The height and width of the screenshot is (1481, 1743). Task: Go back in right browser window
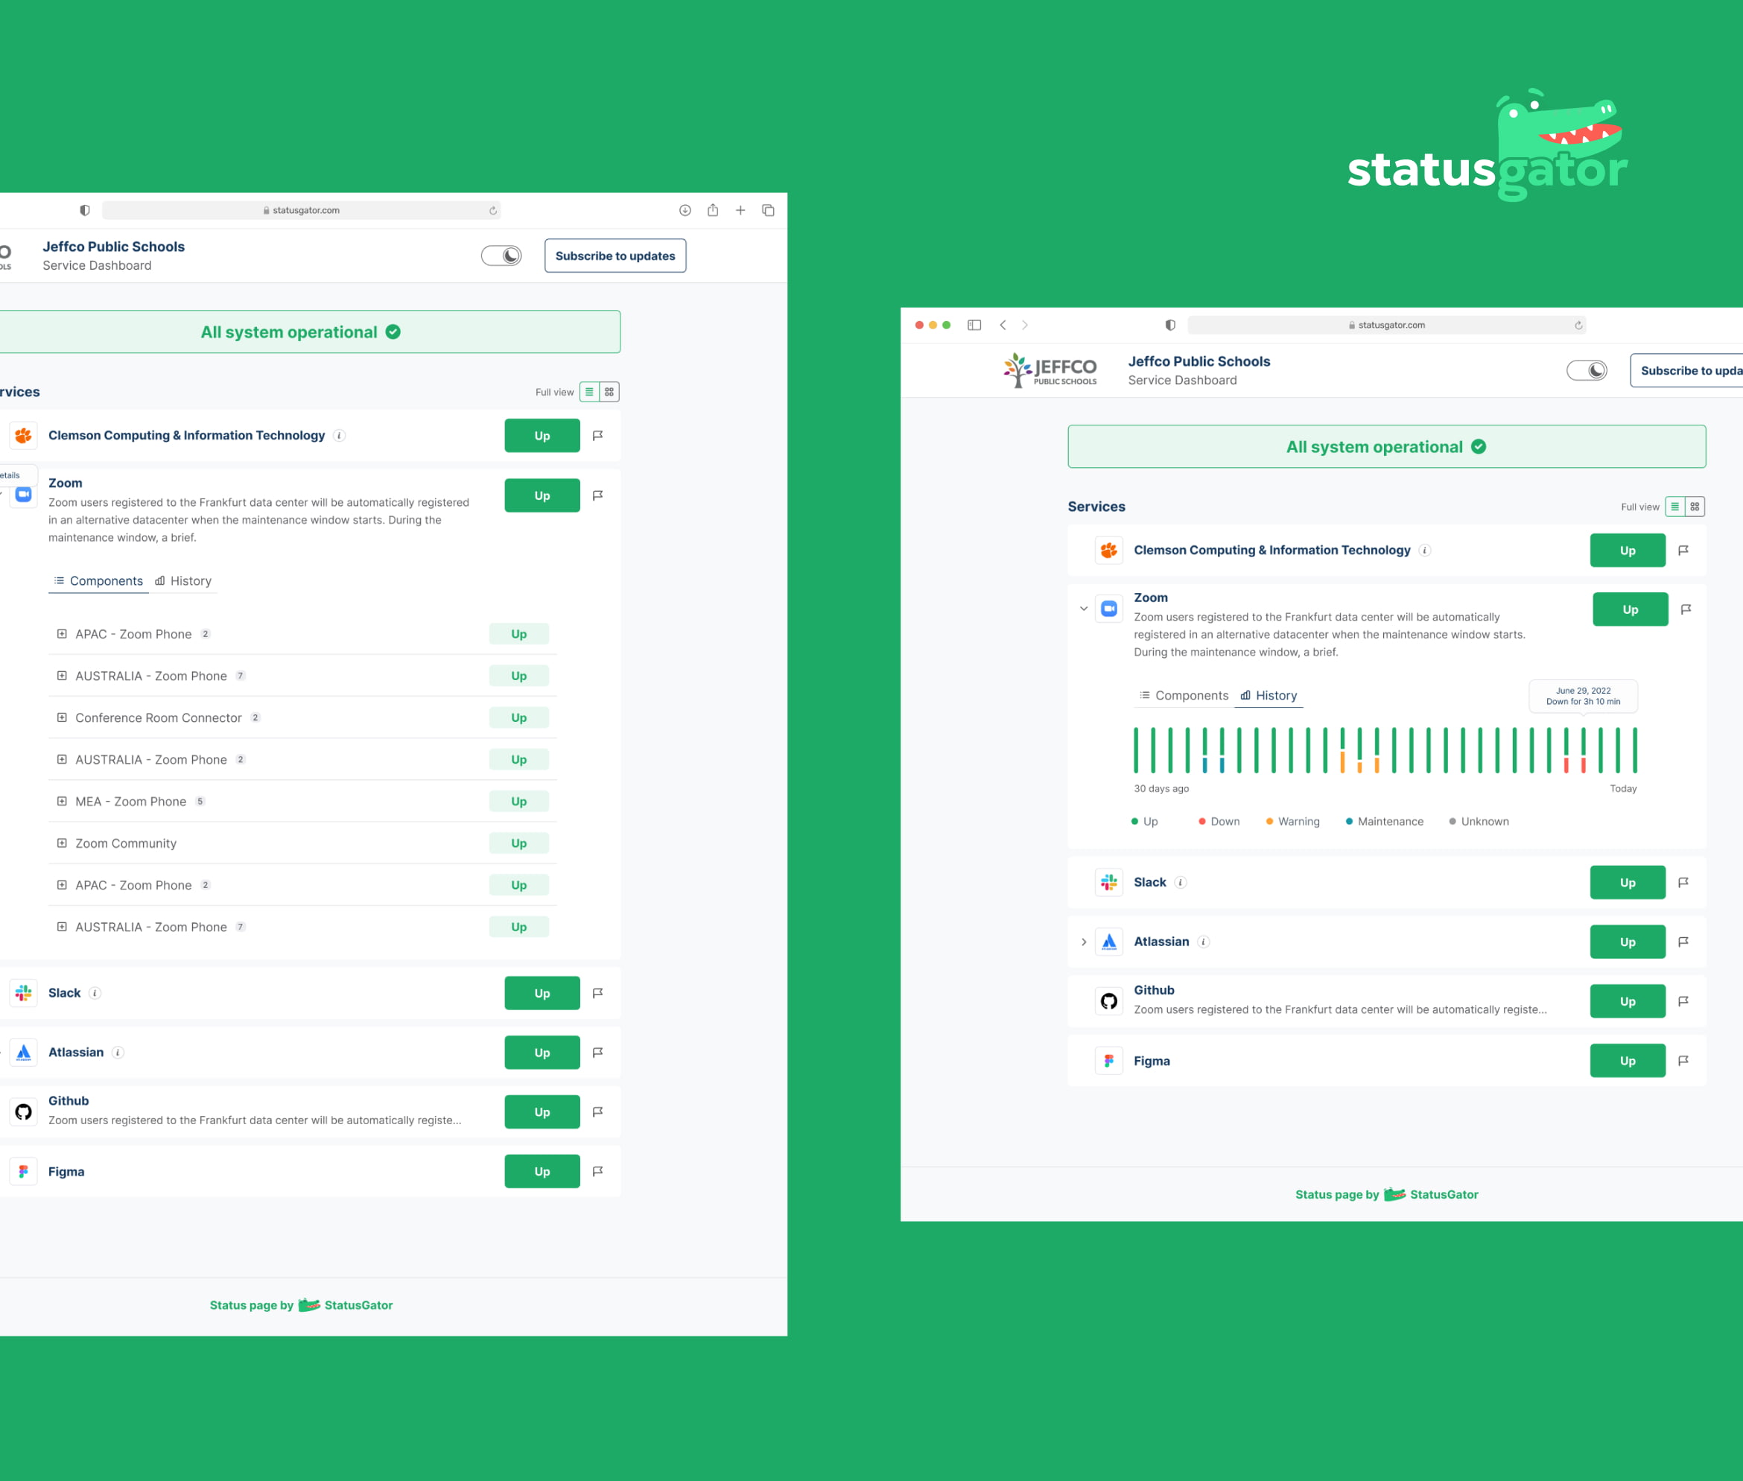[x=1003, y=325]
